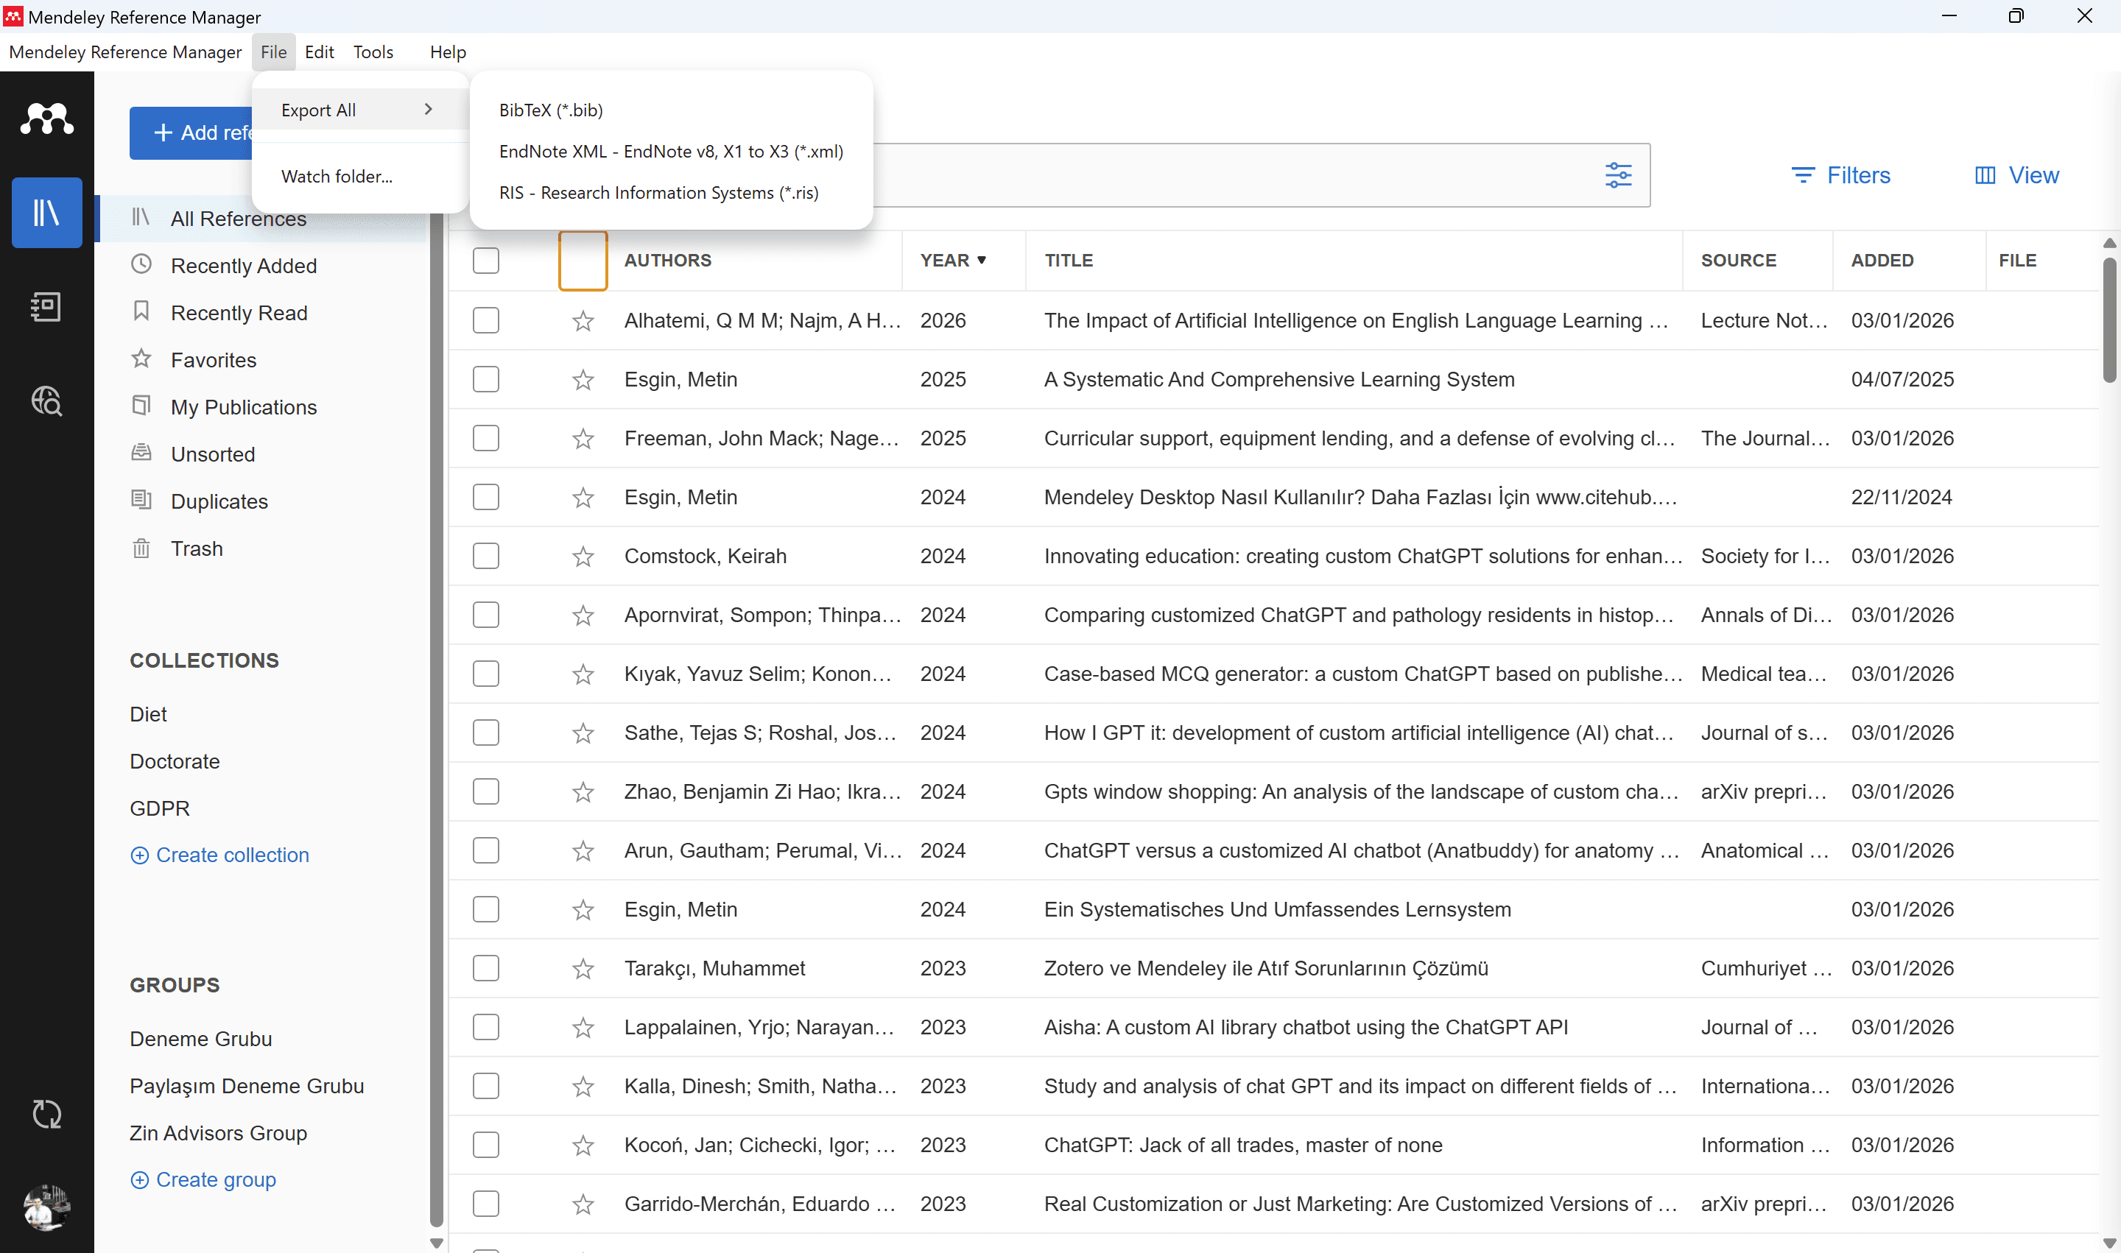The image size is (2121, 1253).
Task: Select checkbox for A Systematic And Comprehensive Learning System
Action: point(485,379)
